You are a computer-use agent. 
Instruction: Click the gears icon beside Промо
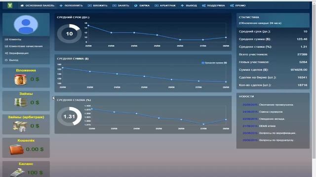232,5
